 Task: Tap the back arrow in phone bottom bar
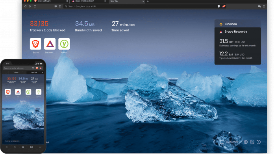click(6, 147)
